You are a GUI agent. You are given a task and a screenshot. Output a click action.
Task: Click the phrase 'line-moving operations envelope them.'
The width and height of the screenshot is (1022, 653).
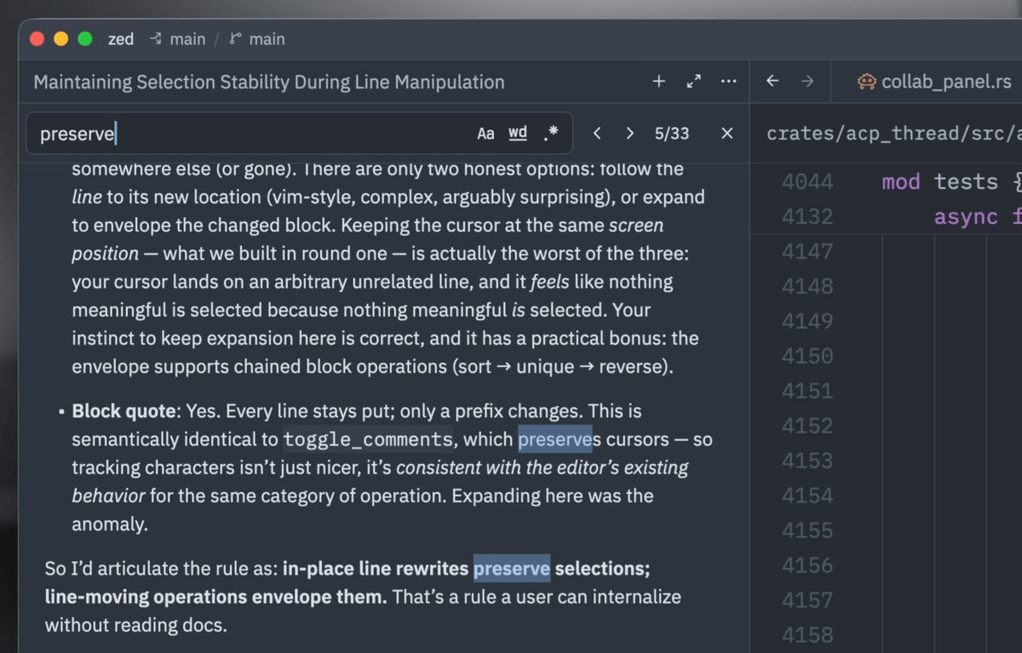215,597
